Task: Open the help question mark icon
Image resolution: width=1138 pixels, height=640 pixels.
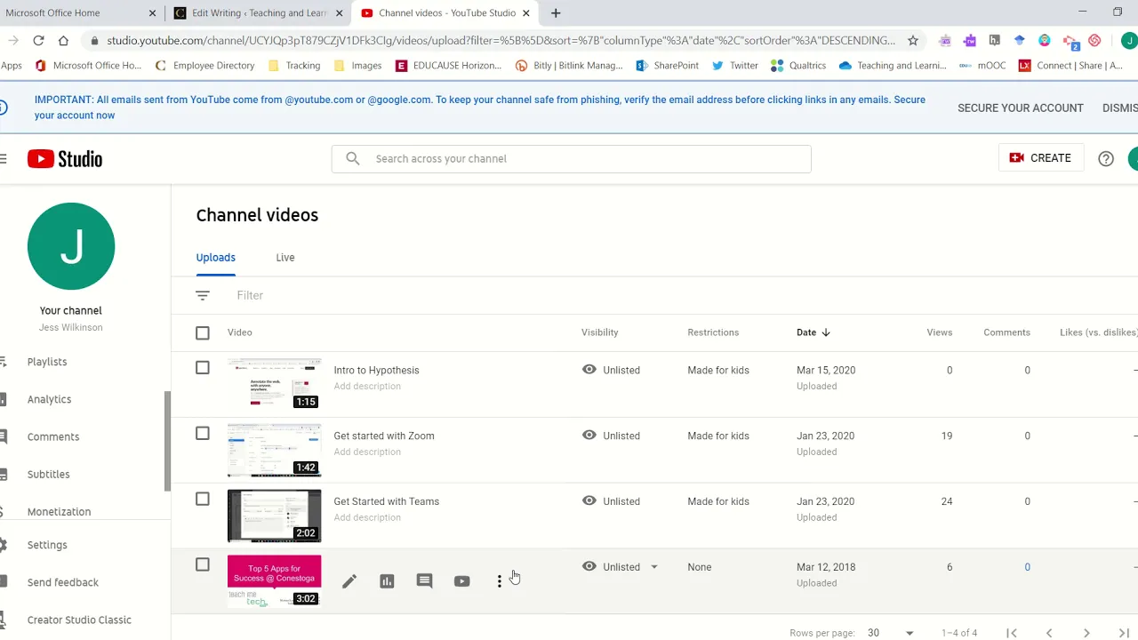Action: pos(1106,158)
